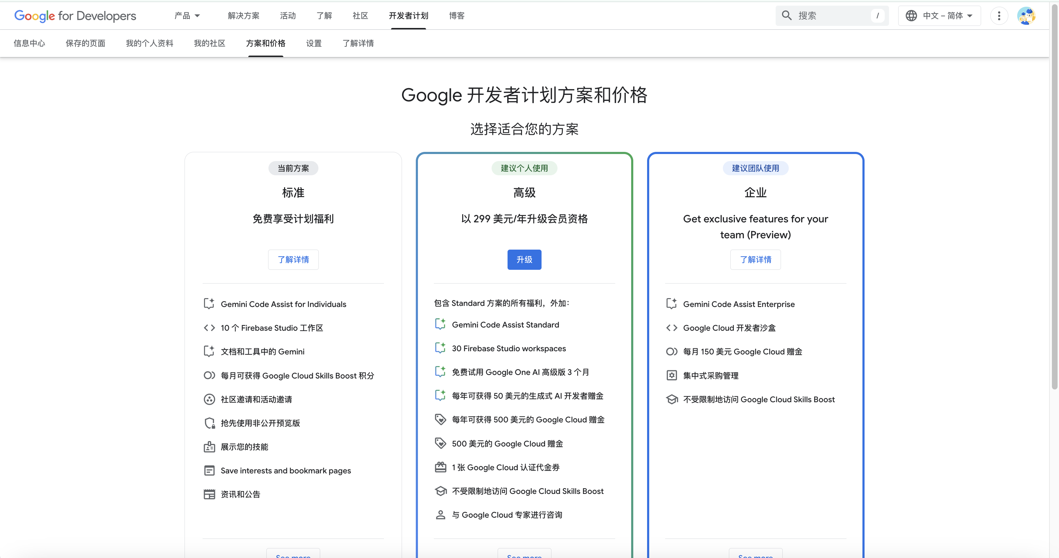Screen dimensions: 1059x558
Task: Click the search magnifier icon
Action: coord(786,16)
